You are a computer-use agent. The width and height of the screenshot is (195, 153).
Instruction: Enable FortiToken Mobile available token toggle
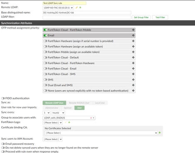coord(45,52)
